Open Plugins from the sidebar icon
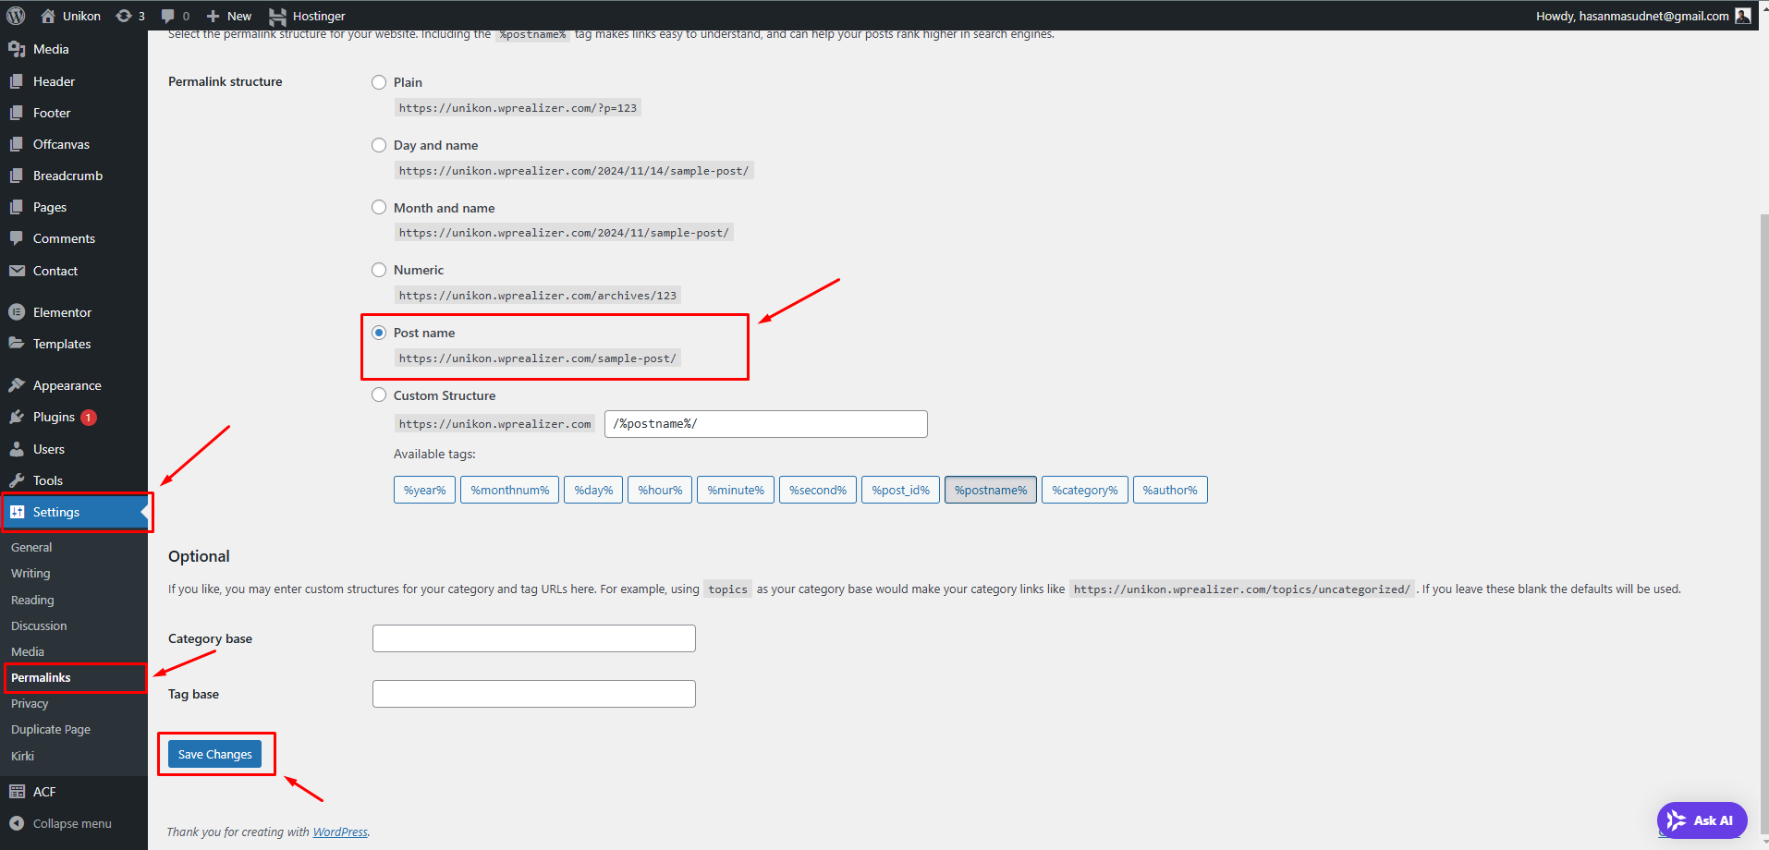This screenshot has width=1769, height=850. coord(17,418)
